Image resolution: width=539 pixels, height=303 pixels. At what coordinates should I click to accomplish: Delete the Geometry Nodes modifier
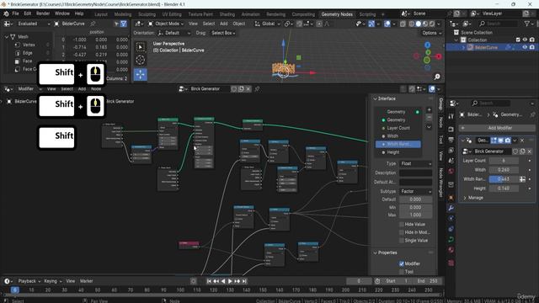(522, 141)
